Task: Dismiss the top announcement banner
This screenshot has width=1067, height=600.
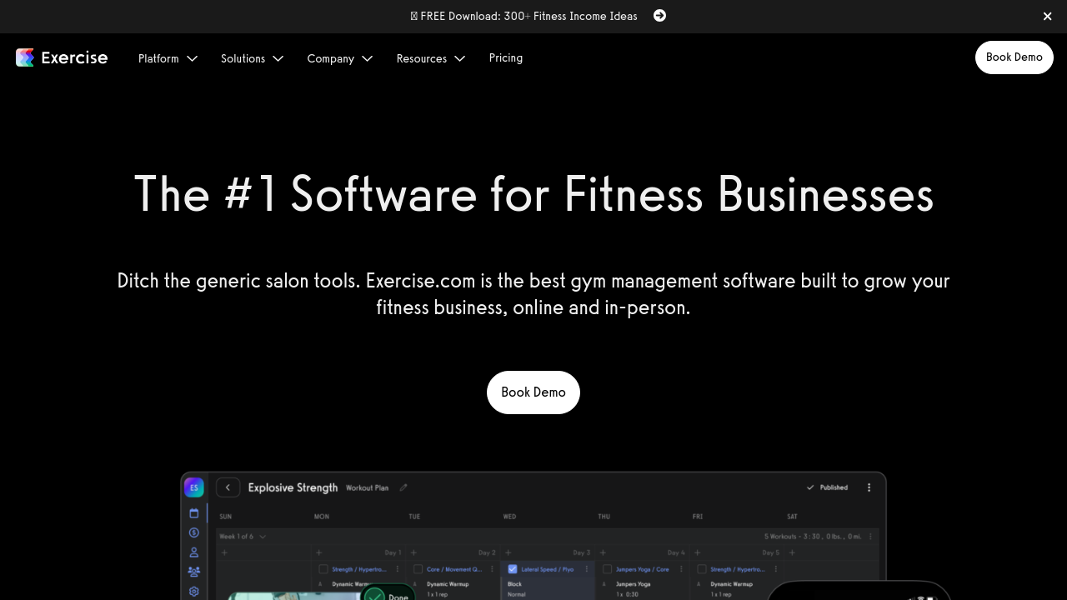Action: click(1047, 17)
